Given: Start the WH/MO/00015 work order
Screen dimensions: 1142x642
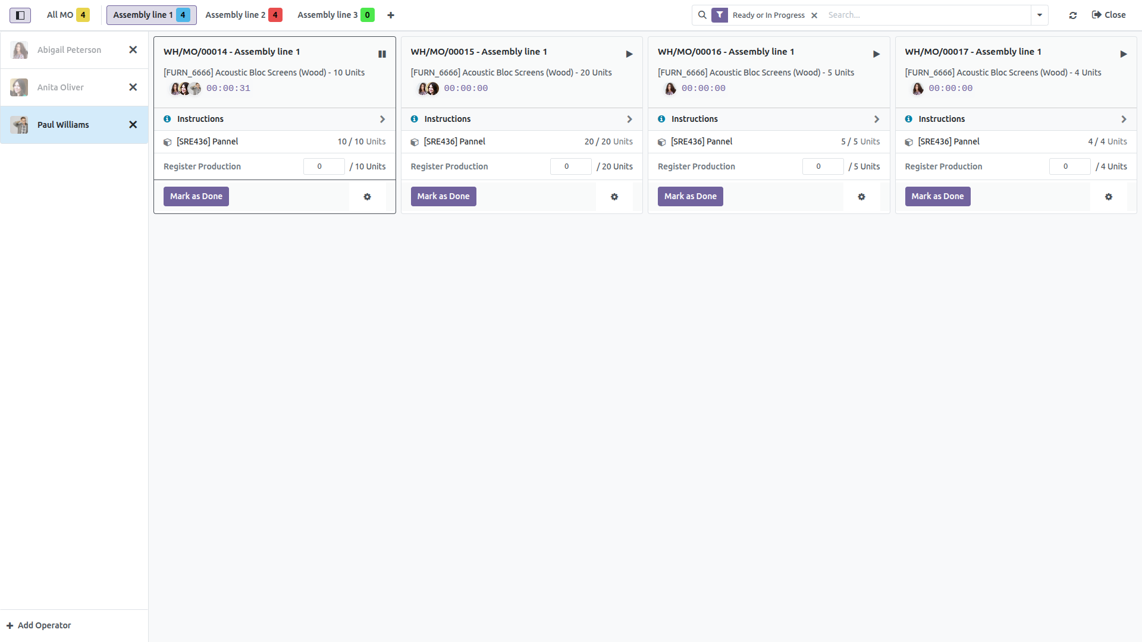Looking at the screenshot, I should (x=629, y=54).
